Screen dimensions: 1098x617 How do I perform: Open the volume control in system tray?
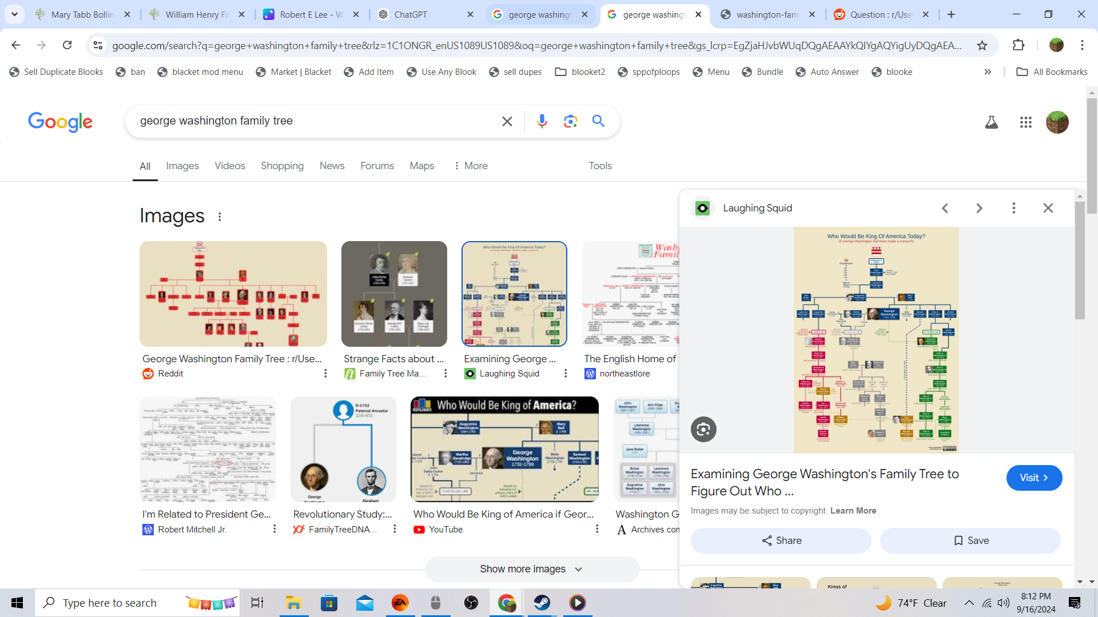[1004, 603]
